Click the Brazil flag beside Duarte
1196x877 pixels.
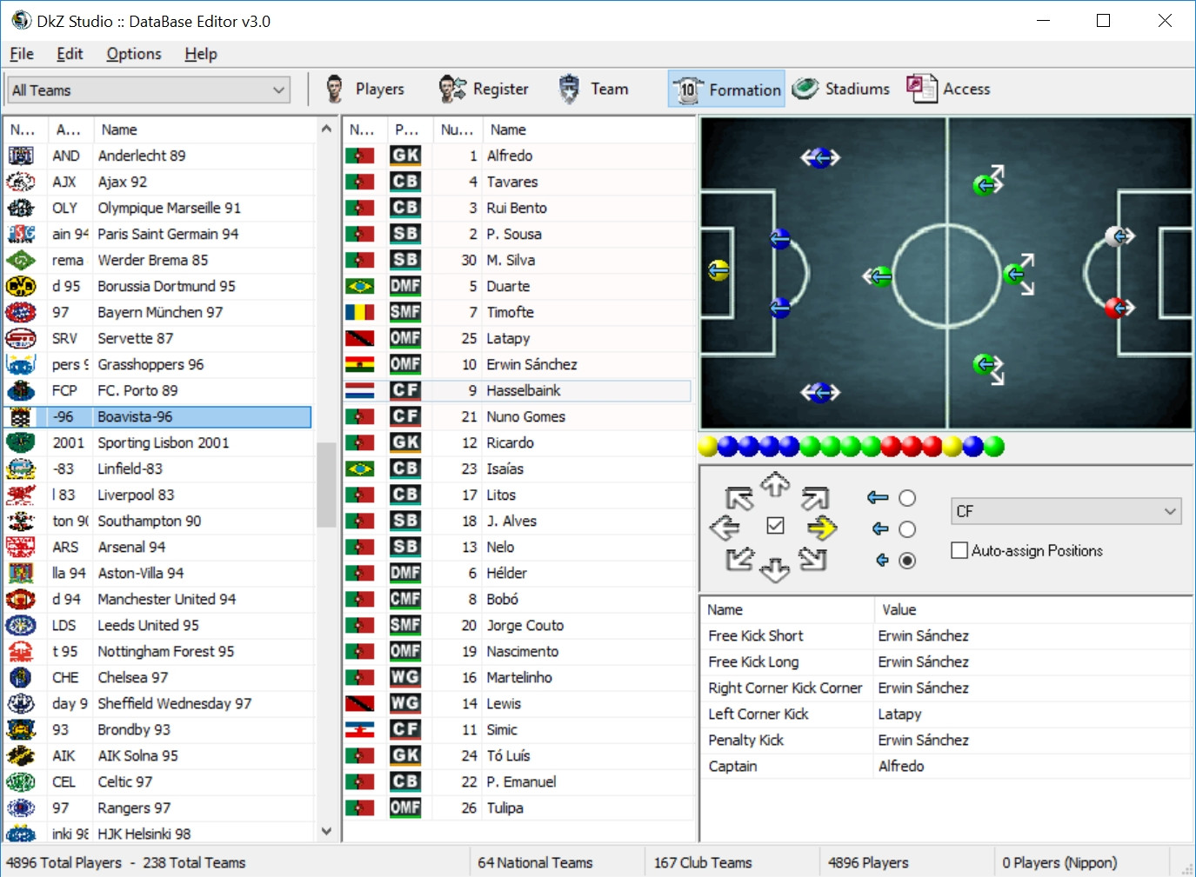coord(360,286)
